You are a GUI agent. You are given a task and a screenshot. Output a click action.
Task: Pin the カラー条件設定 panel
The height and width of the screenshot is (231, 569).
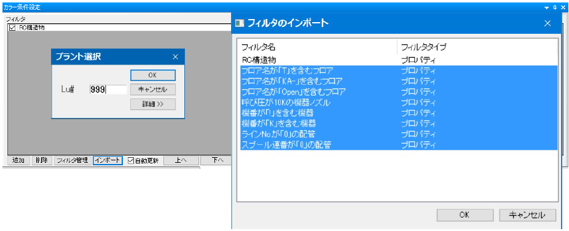(x=555, y=7)
